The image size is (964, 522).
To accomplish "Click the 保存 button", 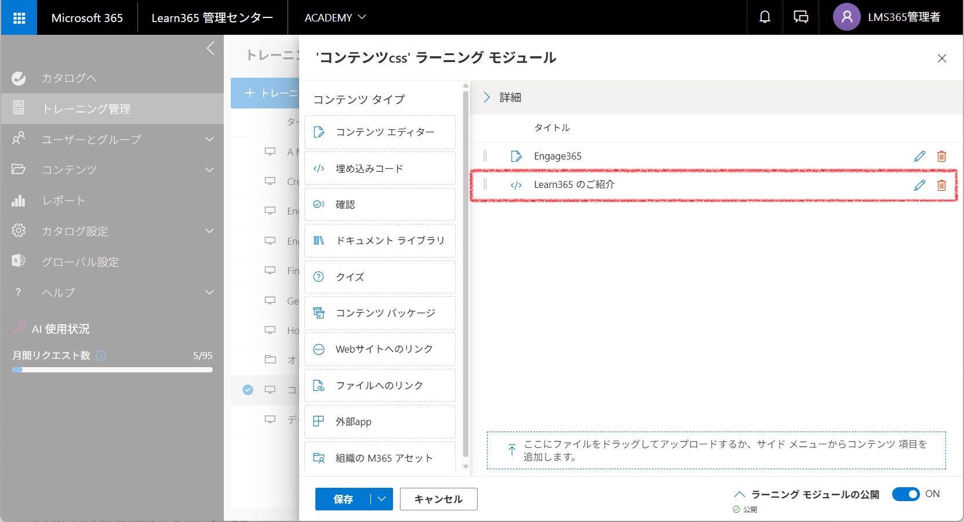I will tap(343, 499).
